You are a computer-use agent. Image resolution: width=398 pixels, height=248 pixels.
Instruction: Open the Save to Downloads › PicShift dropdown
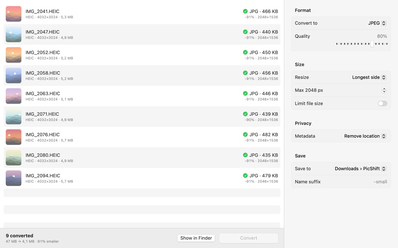[x=360, y=169]
